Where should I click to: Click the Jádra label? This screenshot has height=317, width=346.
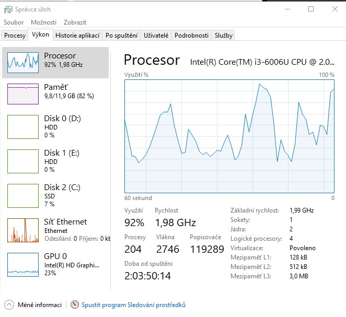(238, 229)
